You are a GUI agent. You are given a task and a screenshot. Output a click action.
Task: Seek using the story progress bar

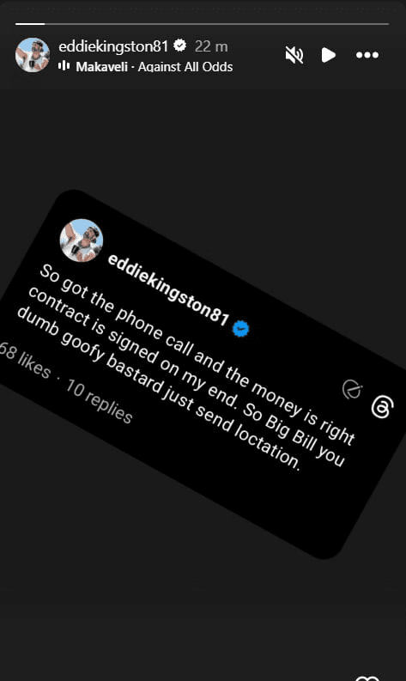(203, 24)
